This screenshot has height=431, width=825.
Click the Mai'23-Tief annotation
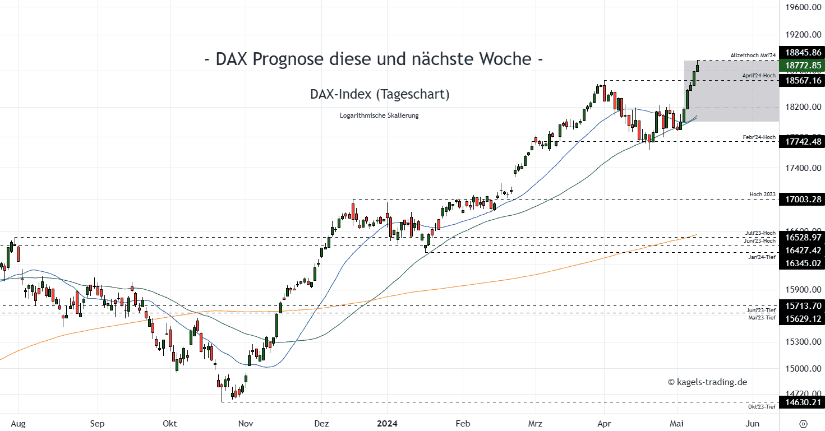coord(762,317)
